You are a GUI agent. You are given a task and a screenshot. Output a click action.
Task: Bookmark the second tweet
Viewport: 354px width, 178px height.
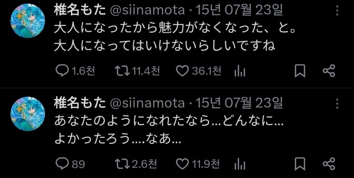(299, 164)
